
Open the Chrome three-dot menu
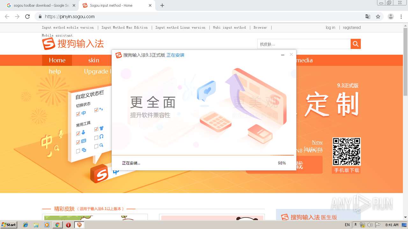[x=401, y=17]
